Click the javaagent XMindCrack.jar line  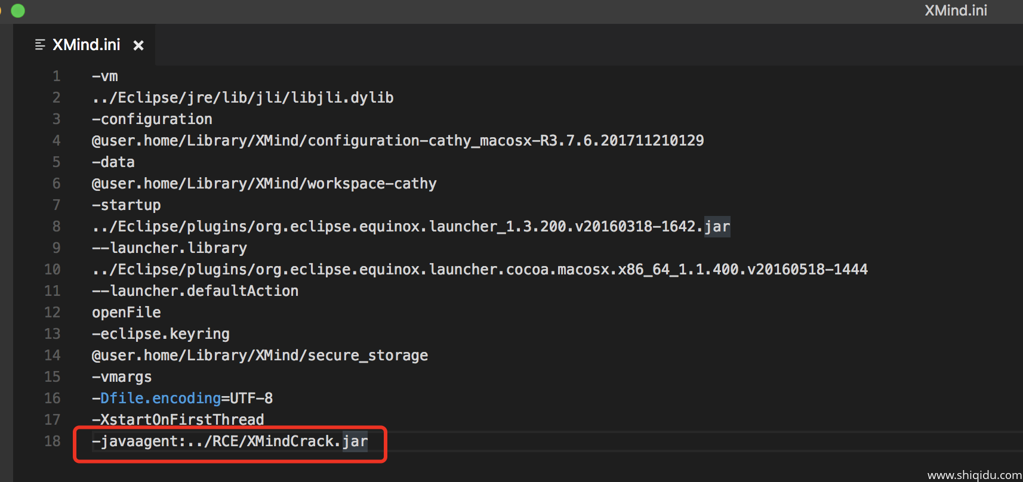[230, 441]
